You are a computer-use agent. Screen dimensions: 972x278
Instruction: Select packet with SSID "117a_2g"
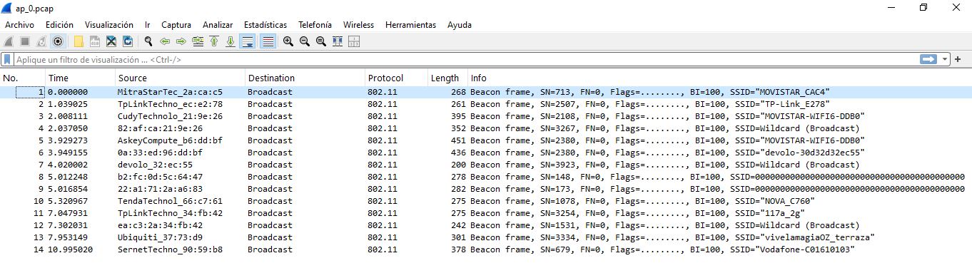pyautogui.click(x=485, y=213)
